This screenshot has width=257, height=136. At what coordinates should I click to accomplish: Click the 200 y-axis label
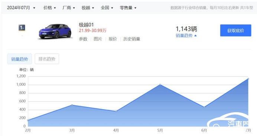pos(22,118)
